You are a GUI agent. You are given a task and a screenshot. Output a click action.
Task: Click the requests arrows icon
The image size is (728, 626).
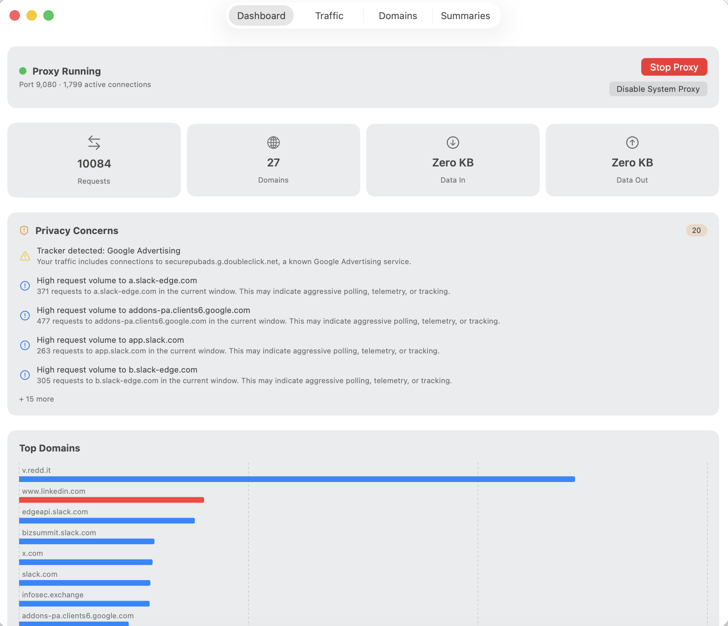point(94,143)
